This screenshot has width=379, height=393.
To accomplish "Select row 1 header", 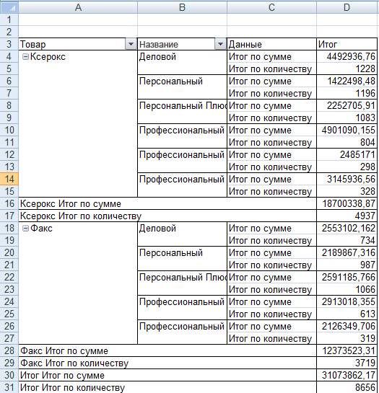I will coord(9,19).
